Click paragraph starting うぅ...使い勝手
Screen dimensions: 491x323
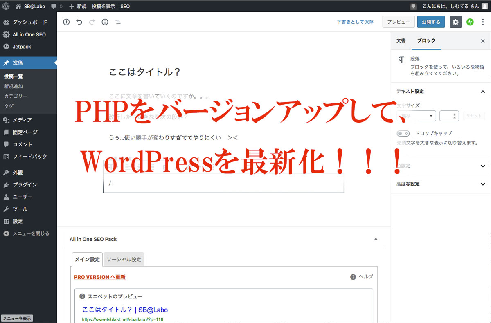(x=173, y=137)
